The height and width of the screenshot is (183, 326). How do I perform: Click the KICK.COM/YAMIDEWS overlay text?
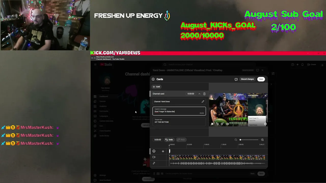[115, 53]
